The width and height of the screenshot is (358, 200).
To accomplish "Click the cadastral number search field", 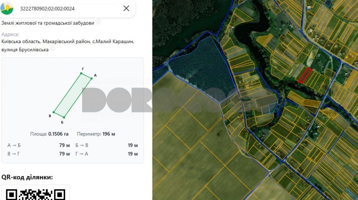I will (68, 9).
